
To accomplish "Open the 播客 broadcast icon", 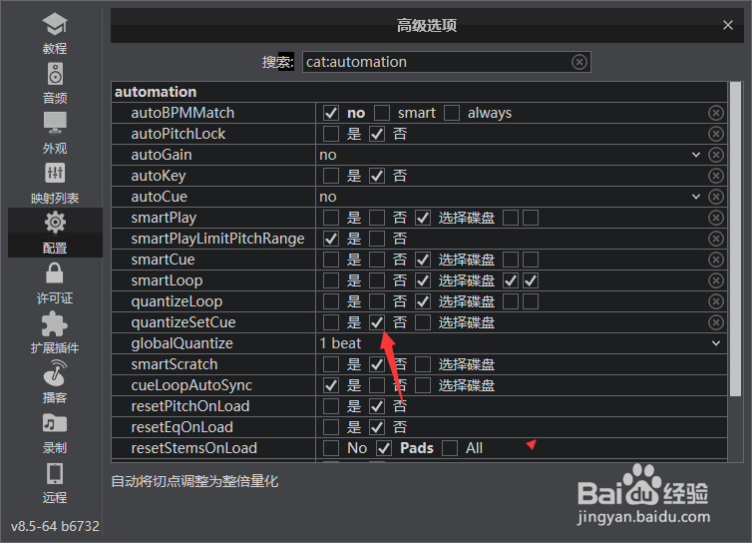I will (x=55, y=373).
